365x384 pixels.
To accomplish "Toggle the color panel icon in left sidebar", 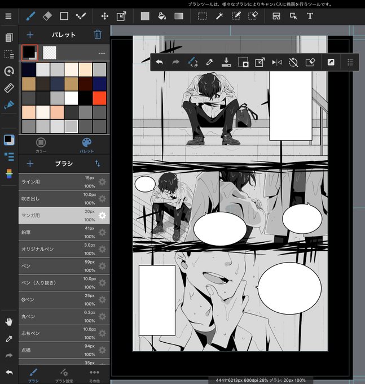I will coord(9,140).
